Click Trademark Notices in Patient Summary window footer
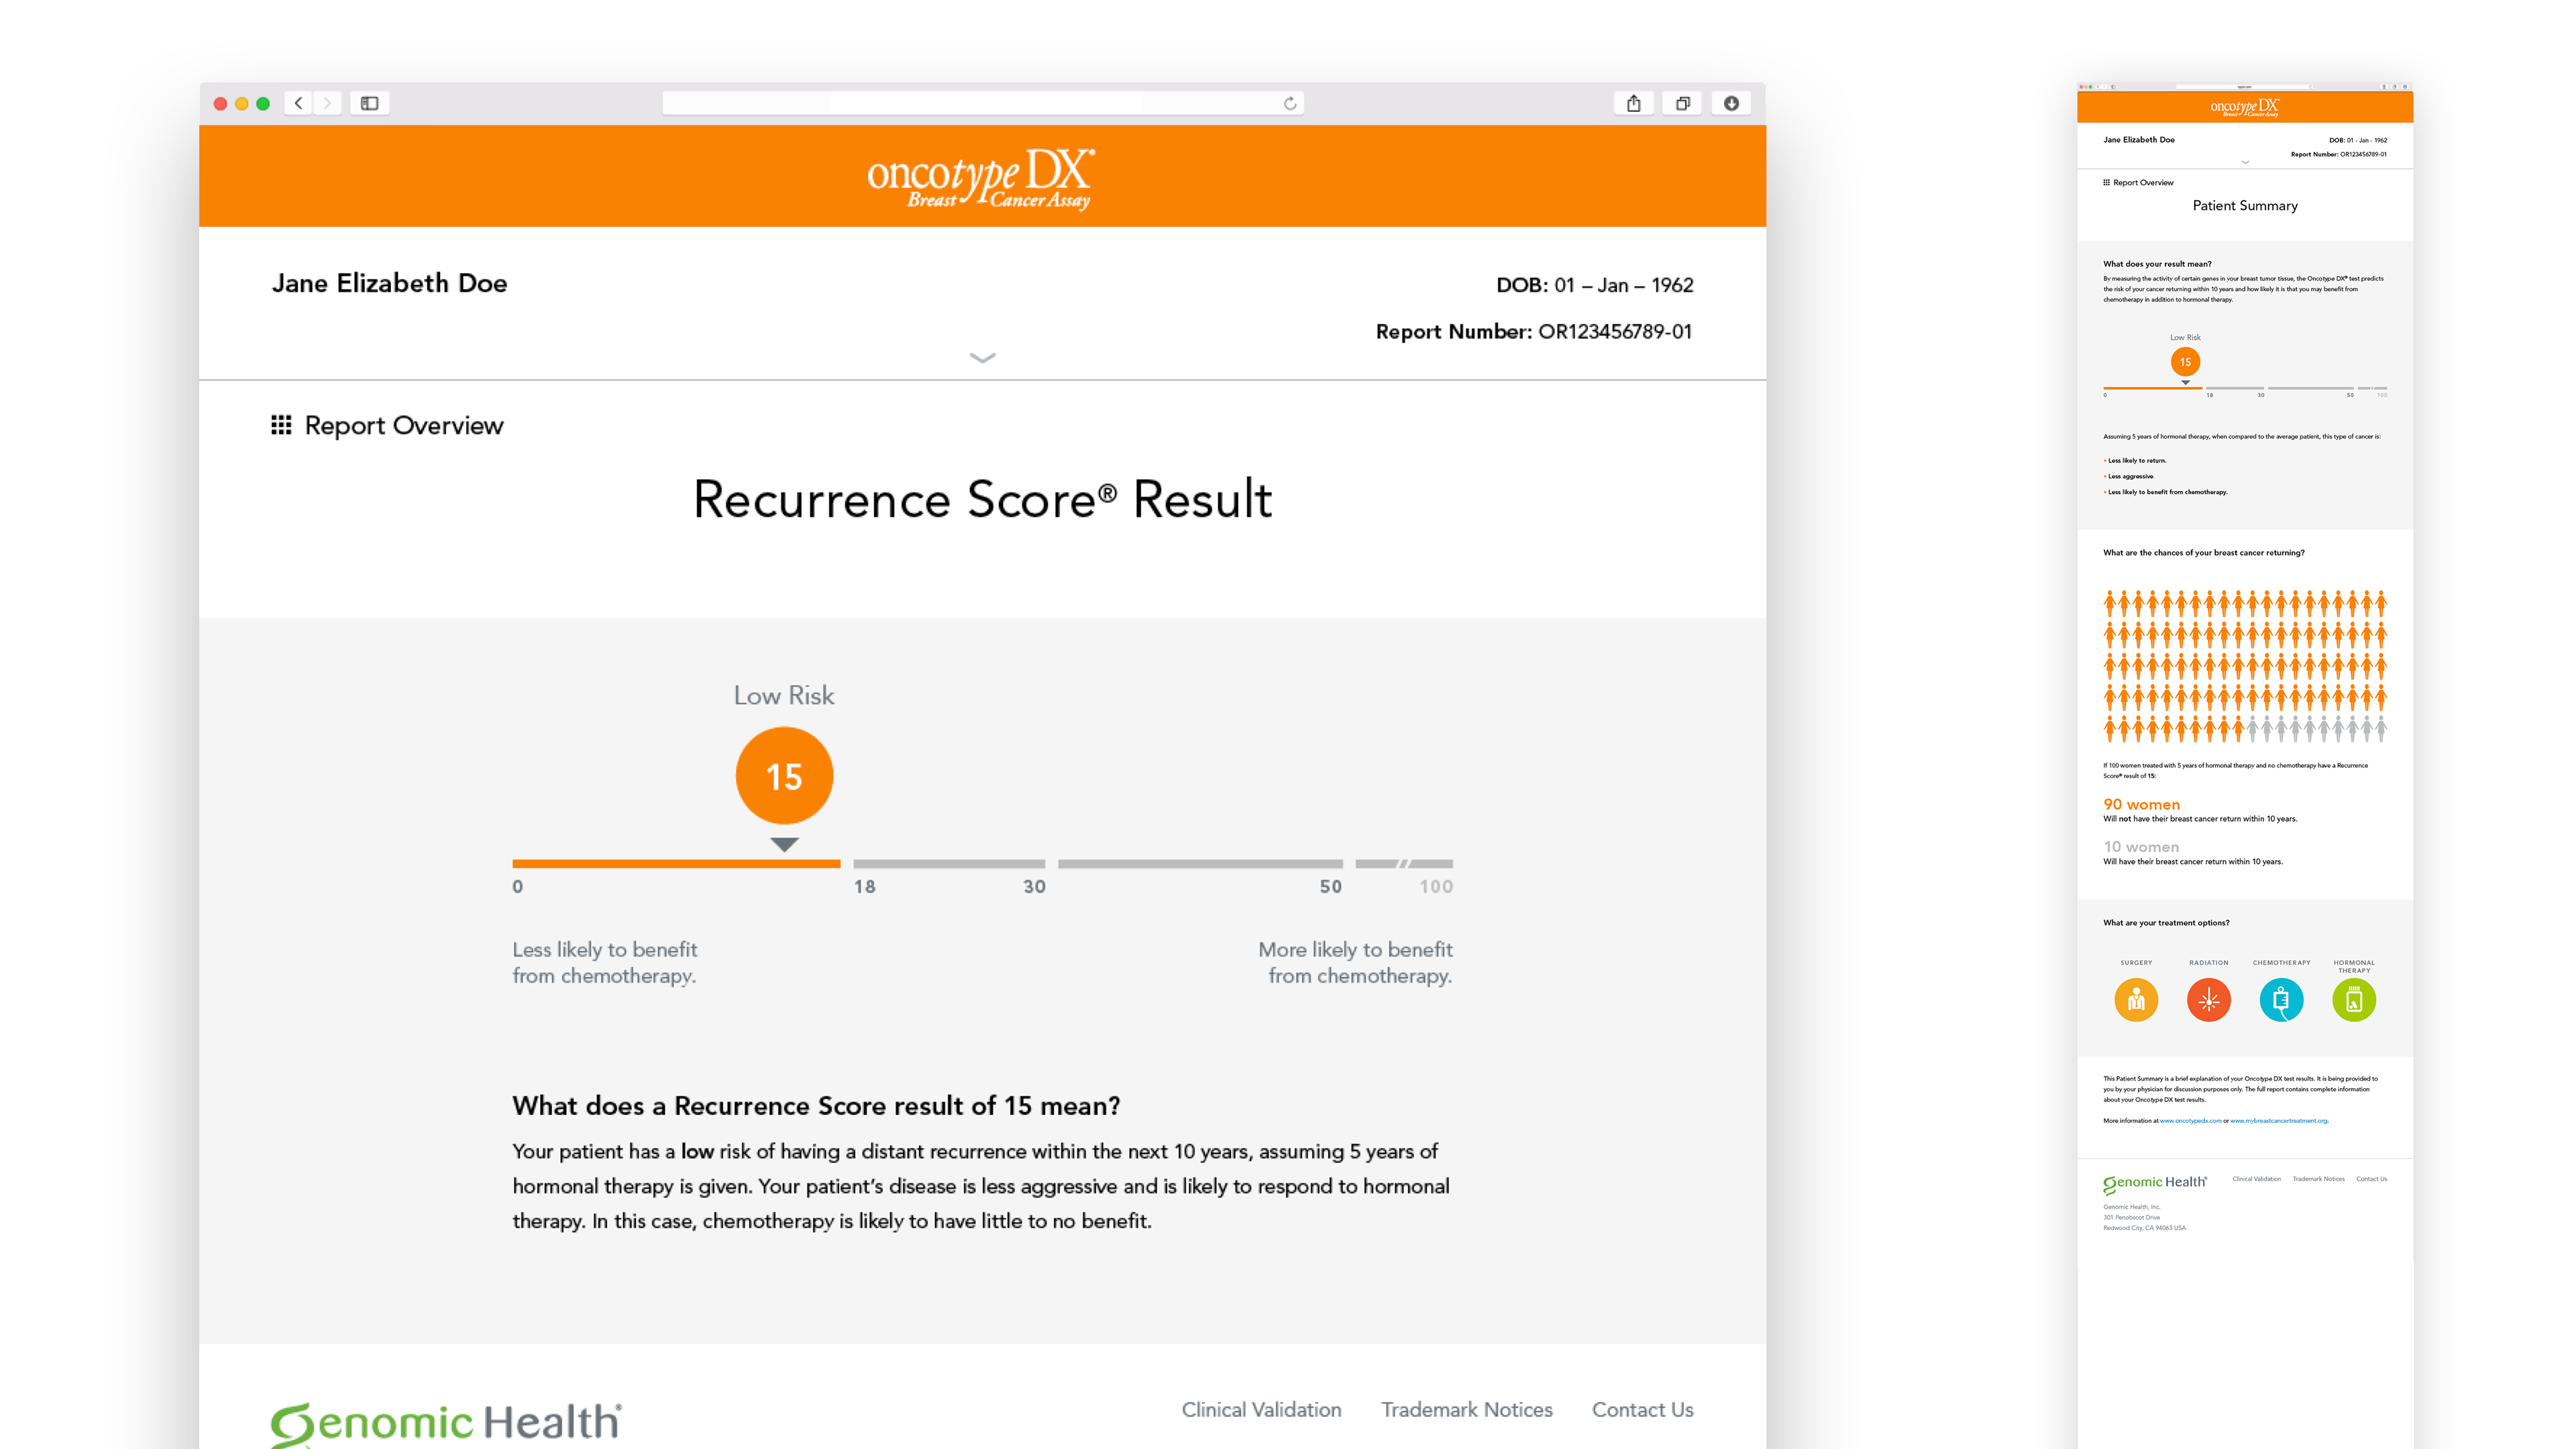 (x=2318, y=1179)
